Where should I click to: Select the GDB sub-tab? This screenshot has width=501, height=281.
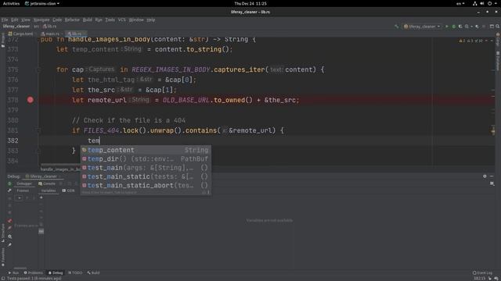point(68,190)
